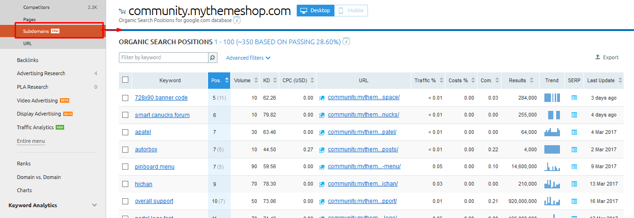The height and width of the screenshot is (218, 634).
Task: Check the smart canucks forum row
Action: (125, 115)
